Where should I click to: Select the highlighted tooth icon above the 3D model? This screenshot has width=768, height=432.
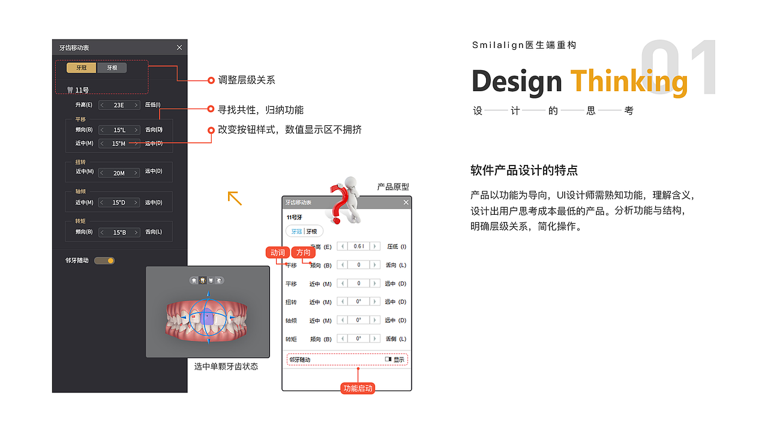203,280
